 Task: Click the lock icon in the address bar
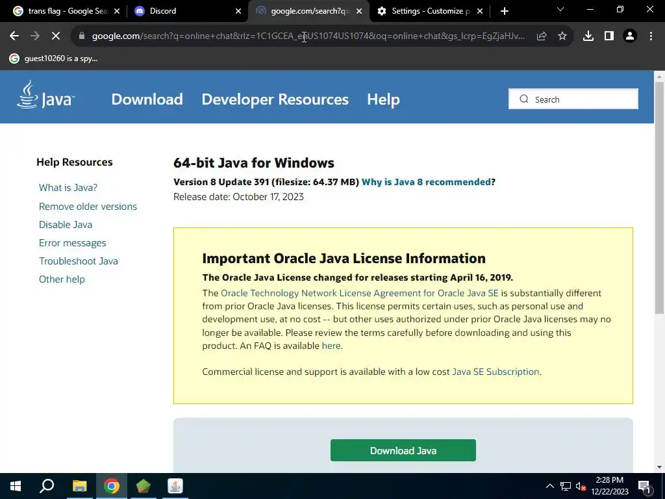(x=81, y=36)
